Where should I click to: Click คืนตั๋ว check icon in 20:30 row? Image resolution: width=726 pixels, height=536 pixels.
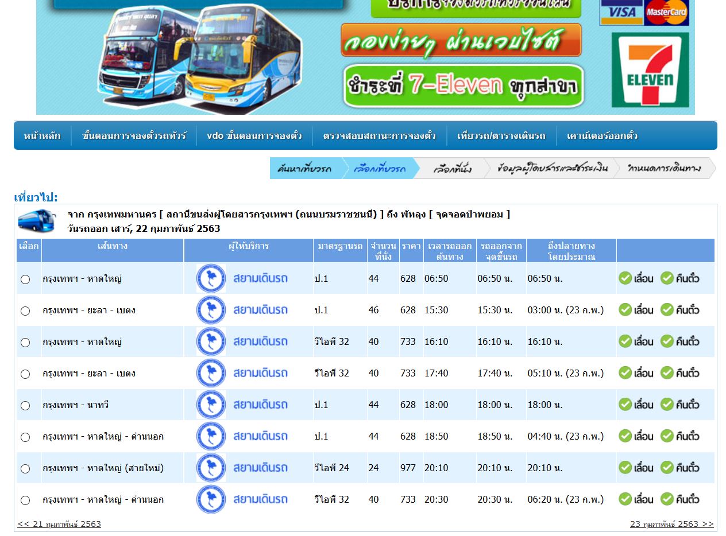[667, 499]
